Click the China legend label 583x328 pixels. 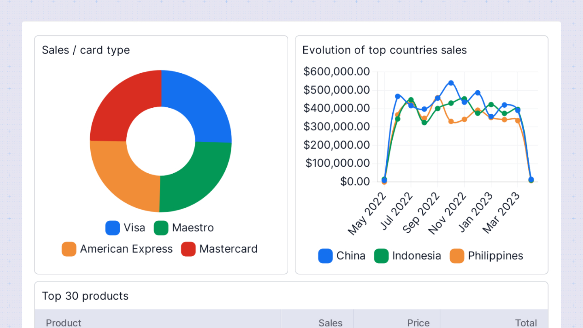click(351, 256)
